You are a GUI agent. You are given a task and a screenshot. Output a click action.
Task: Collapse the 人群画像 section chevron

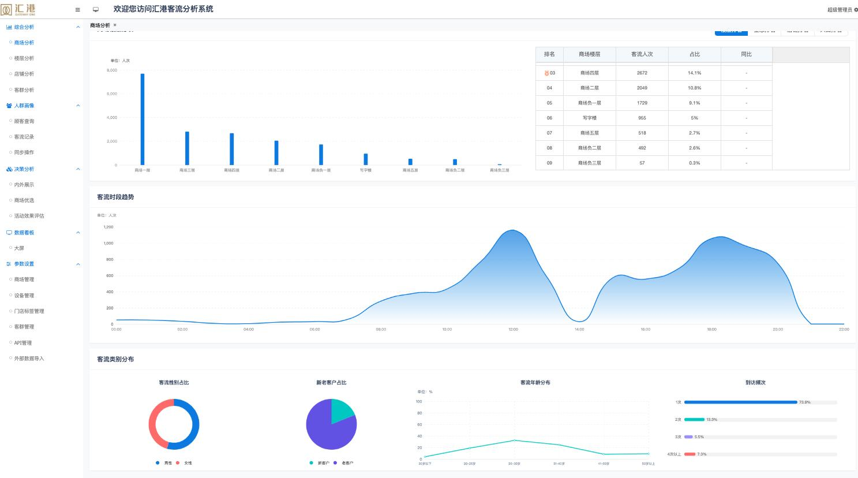click(78, 106)
